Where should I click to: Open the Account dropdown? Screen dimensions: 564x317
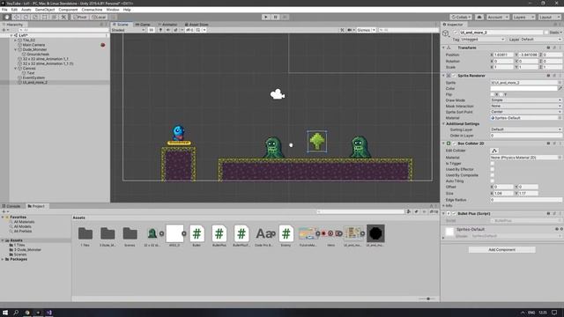(x=498, y=17)
